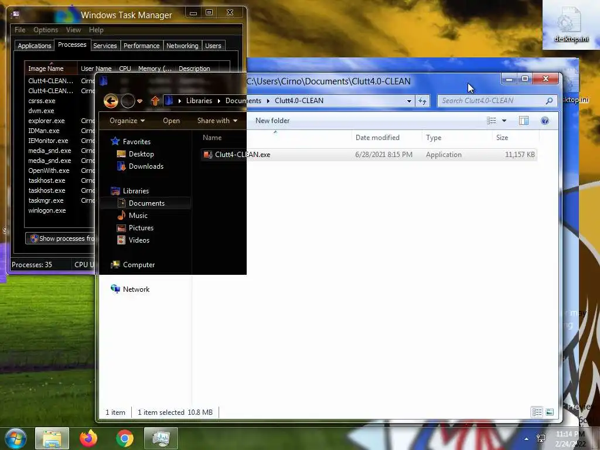Expand the view options arrow

(x=504, y=121)
